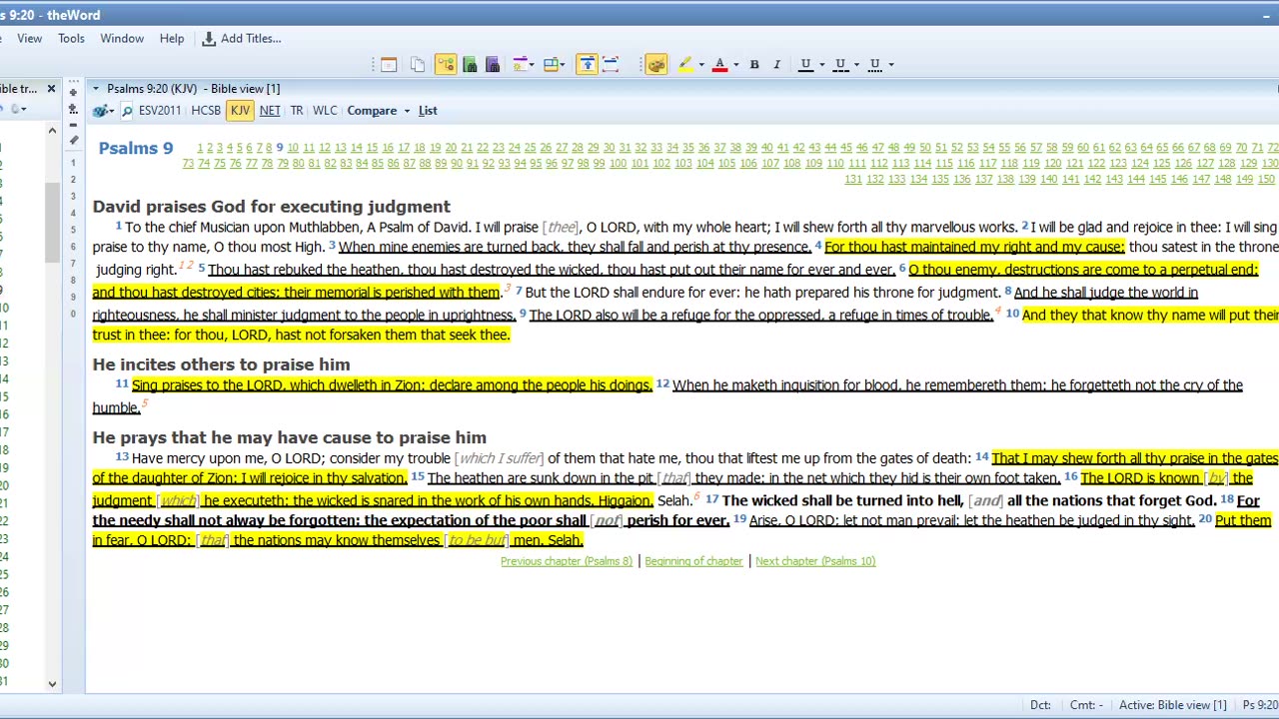Click the Psalms 9 chapter heading
This screenshot has width=1279, height=719.
click(x=136, y=148)
